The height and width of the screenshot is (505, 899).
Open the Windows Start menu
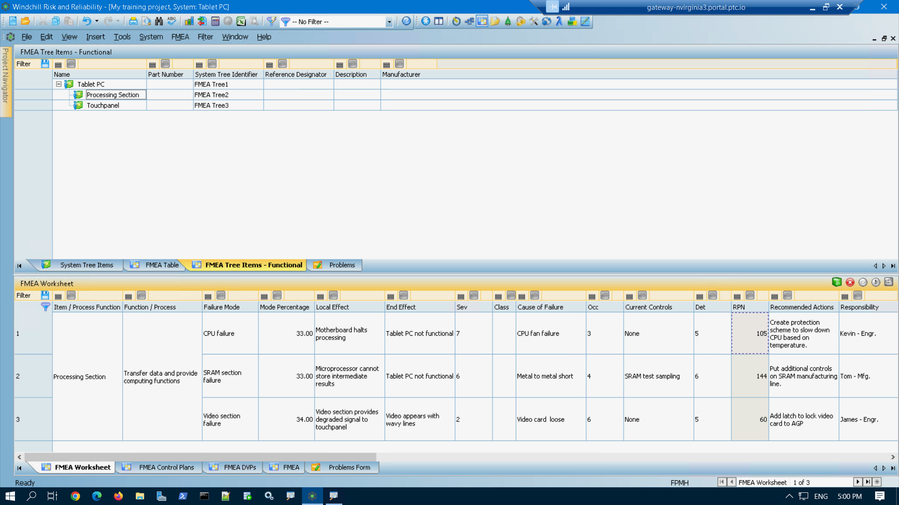click(x=10, y=496)
